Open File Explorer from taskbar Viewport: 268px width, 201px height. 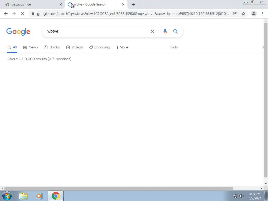pos(23,196)
